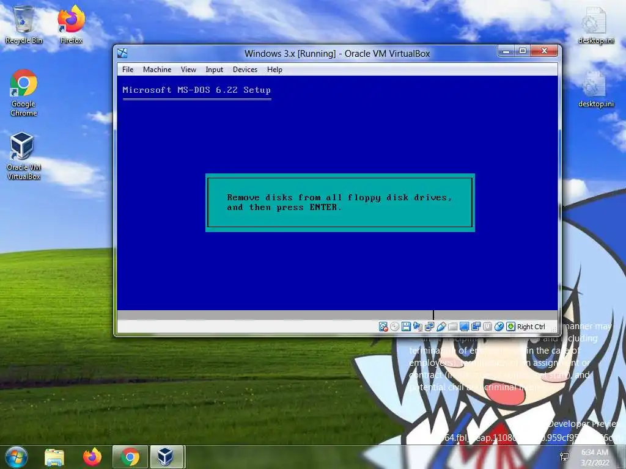The image size is (626, 469).
Task: Select the Google Chrome desktop shortcut
Action: click(24, 93)
